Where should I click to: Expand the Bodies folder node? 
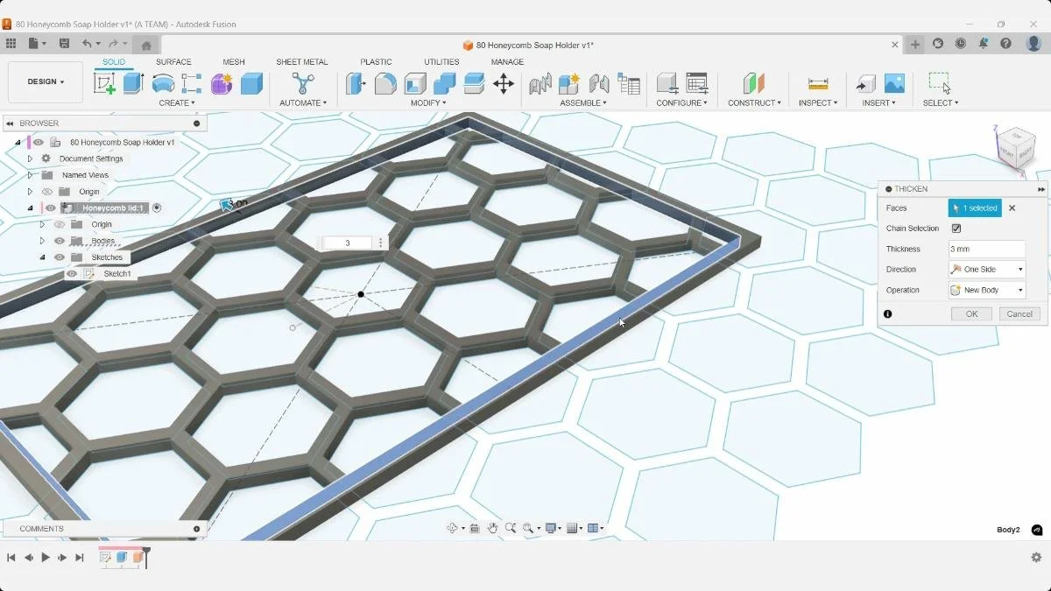[42, 241]
